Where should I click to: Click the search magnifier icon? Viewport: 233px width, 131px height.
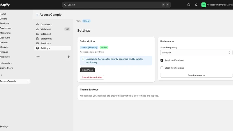tap(65, 5)
